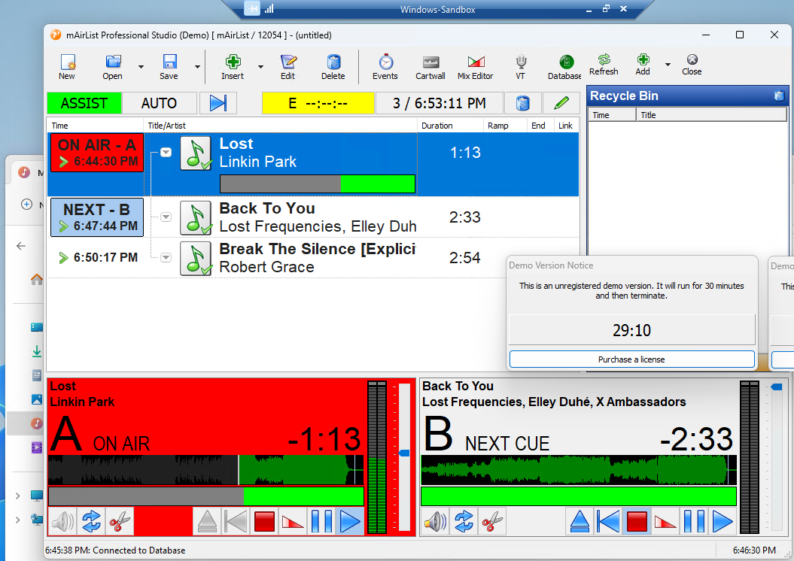Open item menu for Lost row
This screenshot has height=561, width=794.
point(166,152)
